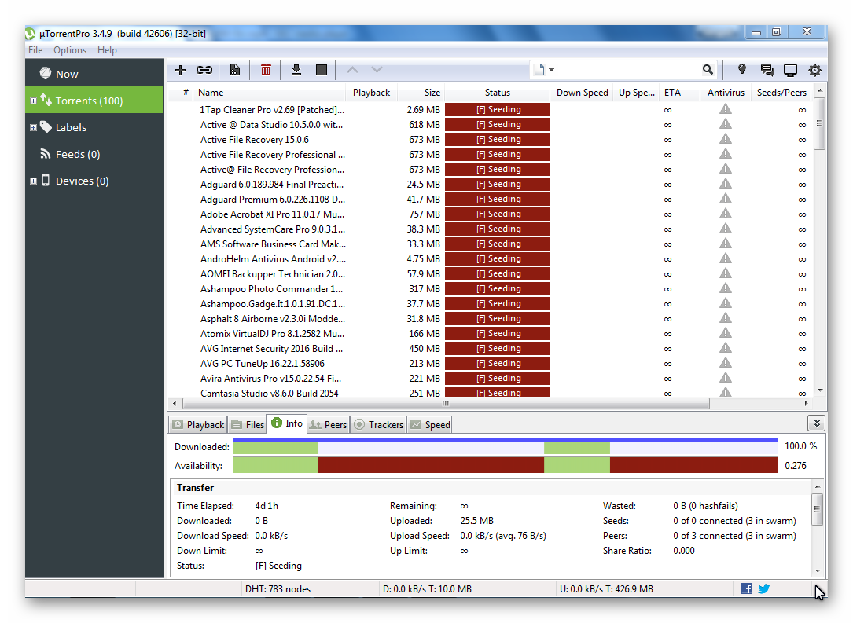Click Seeding status of AOMEI Backupper Technician
The width and height of the screenshot is (853, 623).
(497, 273)
